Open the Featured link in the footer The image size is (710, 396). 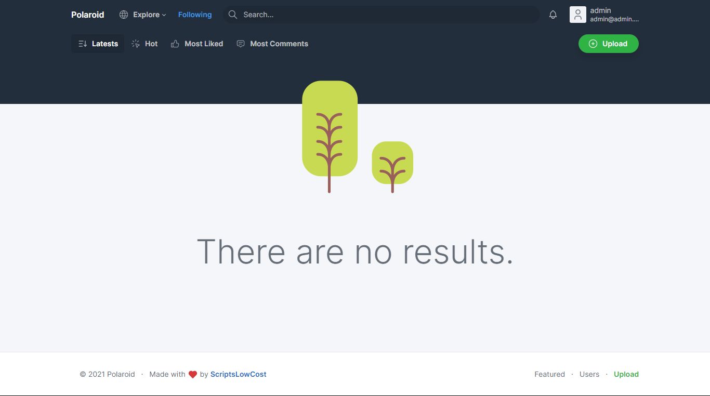(x=549, y=374)
